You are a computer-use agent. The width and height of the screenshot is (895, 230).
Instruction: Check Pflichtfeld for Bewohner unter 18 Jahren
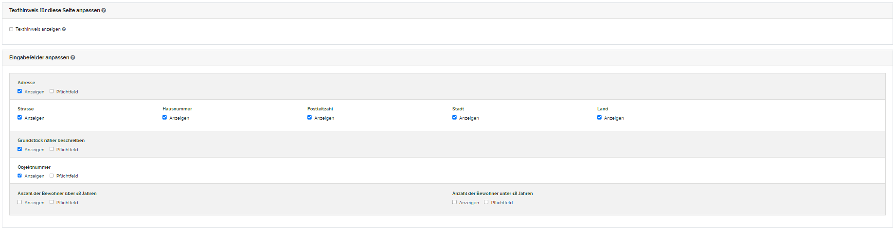[486, 202]
